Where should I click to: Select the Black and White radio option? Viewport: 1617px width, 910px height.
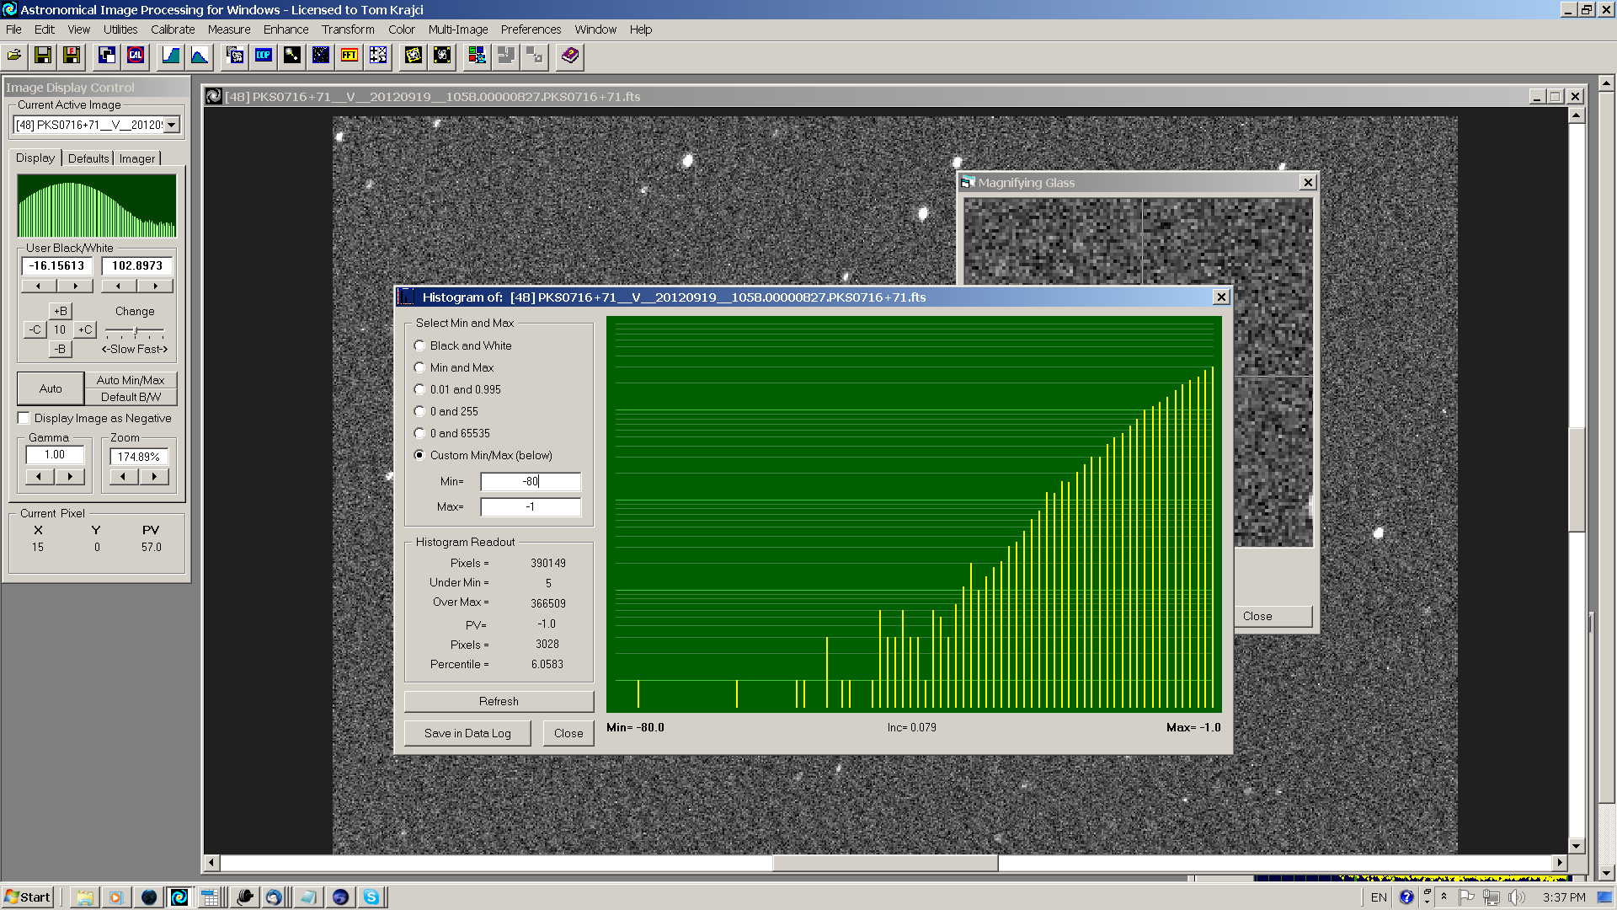point(419,346)
